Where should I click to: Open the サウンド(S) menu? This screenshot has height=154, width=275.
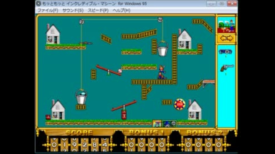point(73,10)
